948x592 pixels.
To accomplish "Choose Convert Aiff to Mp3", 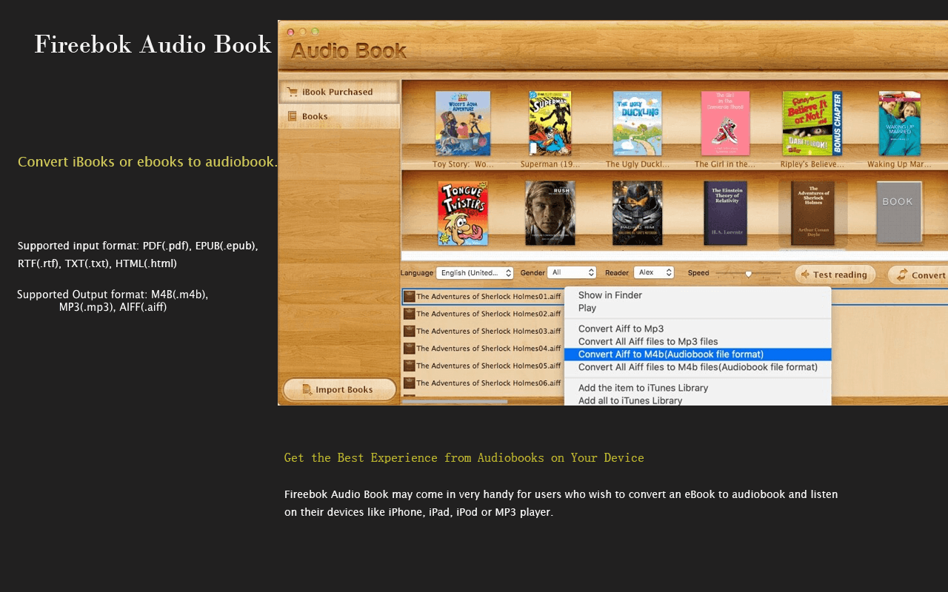I will click(x=698, y=329).
